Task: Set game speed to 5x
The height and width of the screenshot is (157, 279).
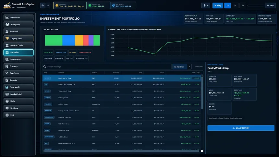Action: [x=243, y=6]
